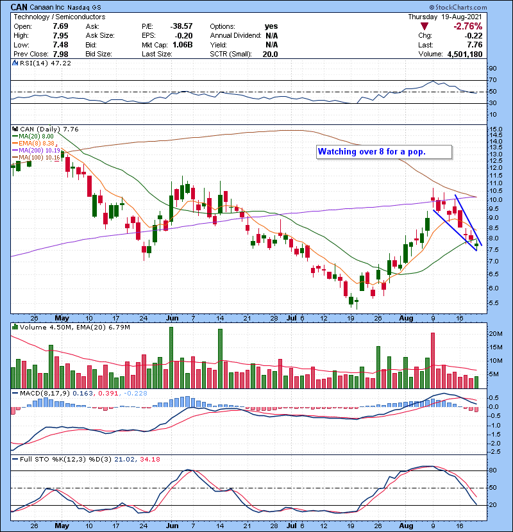Click the Ask Size: label

100,36
